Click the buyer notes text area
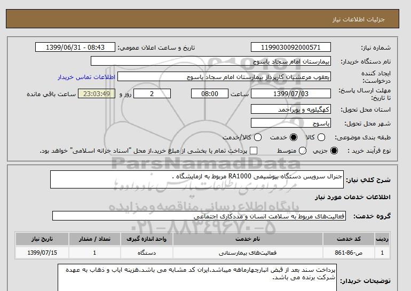The image size is (411, 291). pos(197,277)
